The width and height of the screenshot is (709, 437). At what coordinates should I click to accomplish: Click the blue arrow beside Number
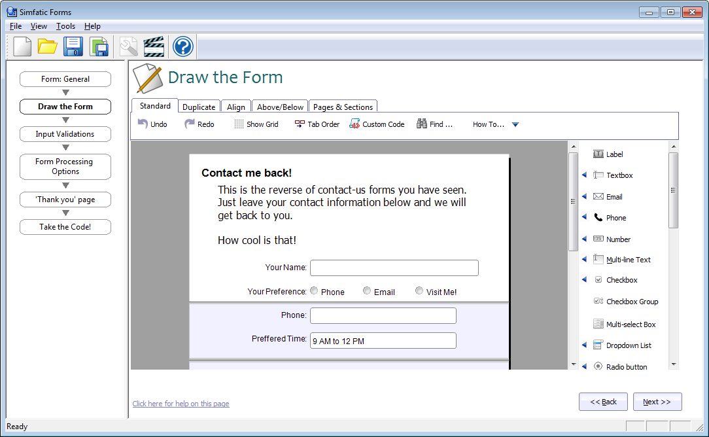(584, 238)
